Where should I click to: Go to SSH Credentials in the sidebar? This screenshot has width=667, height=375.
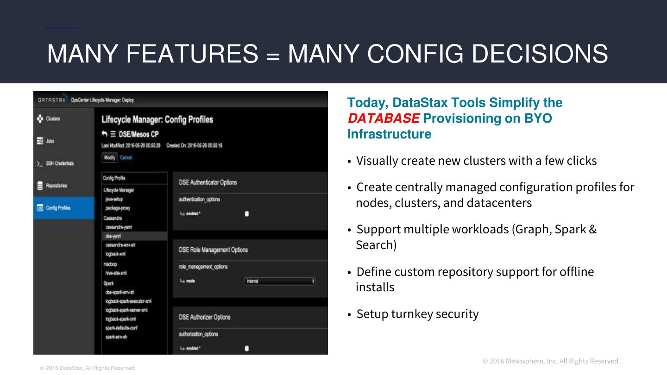click(60, 163)
